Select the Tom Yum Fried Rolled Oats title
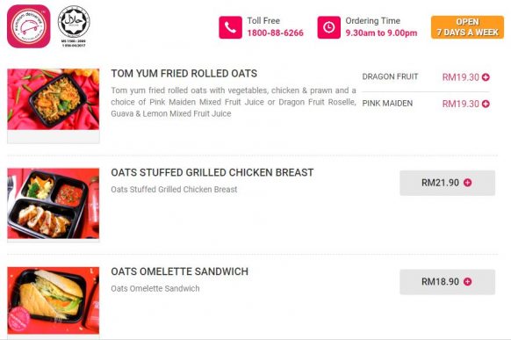The height and width of the screenshot is (340, 511). pos(184,74)
